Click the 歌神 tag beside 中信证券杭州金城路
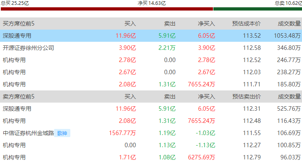The image size is (302, 161). (62, 133)
